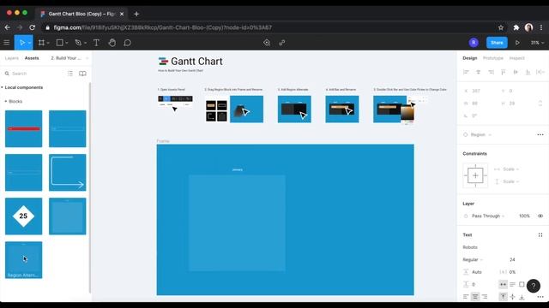Click the blue Share button
The width and height of the screenshot is (549, 308).
click(x=497, y=43)
